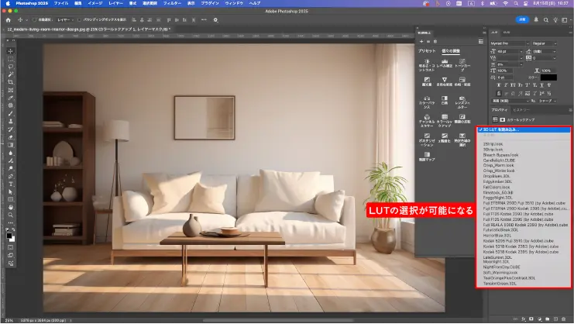
Task: Select the Hand tool
Action: click(x=11, y=207)
